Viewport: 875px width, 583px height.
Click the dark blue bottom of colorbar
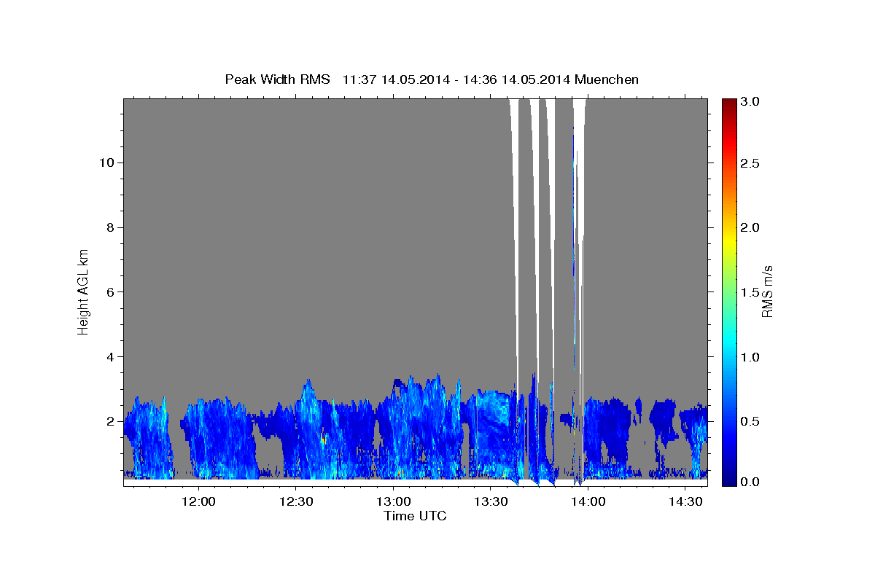(729, 481)
